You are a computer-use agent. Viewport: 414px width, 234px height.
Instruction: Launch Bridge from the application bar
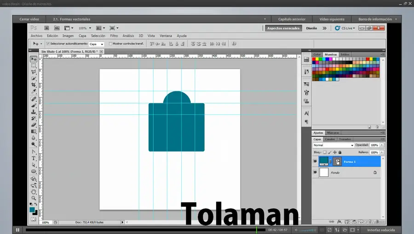coord(47,28)
